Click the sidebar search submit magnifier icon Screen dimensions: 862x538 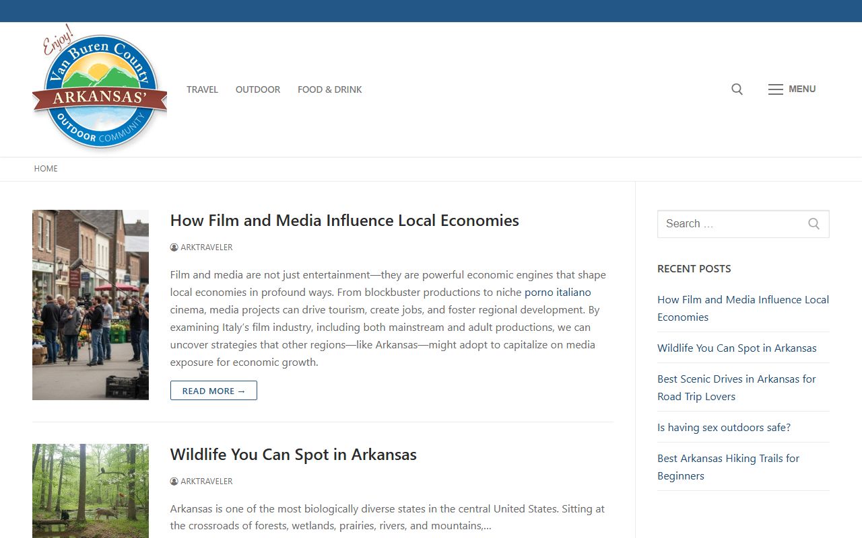(814, 224)
